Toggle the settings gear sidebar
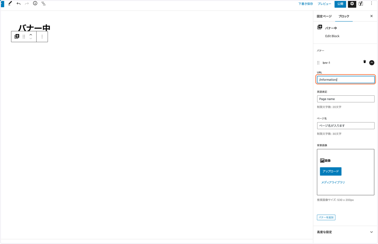The width and height of the screenshot is (378, 244). (352, 4)
